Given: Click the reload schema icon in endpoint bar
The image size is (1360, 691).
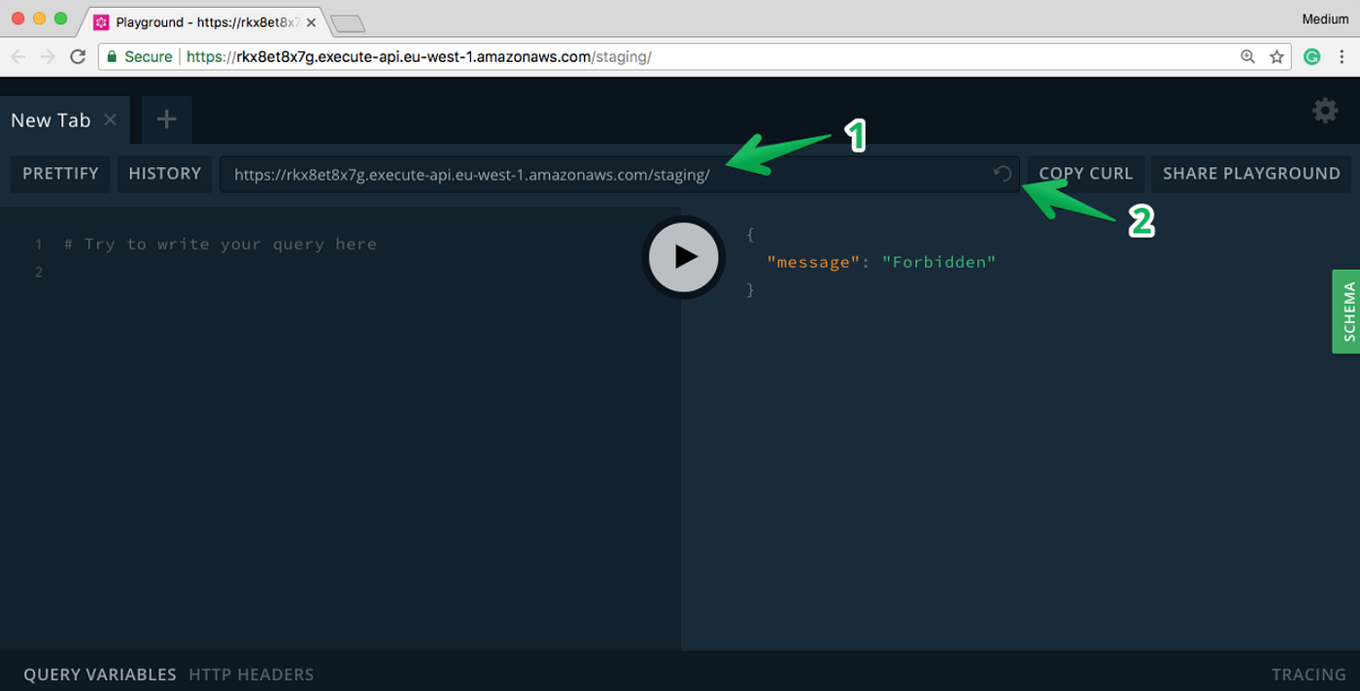Looking at the screenshot, I should pyautogui.click(x=1001, y=173).
